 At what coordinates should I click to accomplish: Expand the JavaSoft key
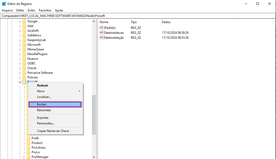(20, 31)
